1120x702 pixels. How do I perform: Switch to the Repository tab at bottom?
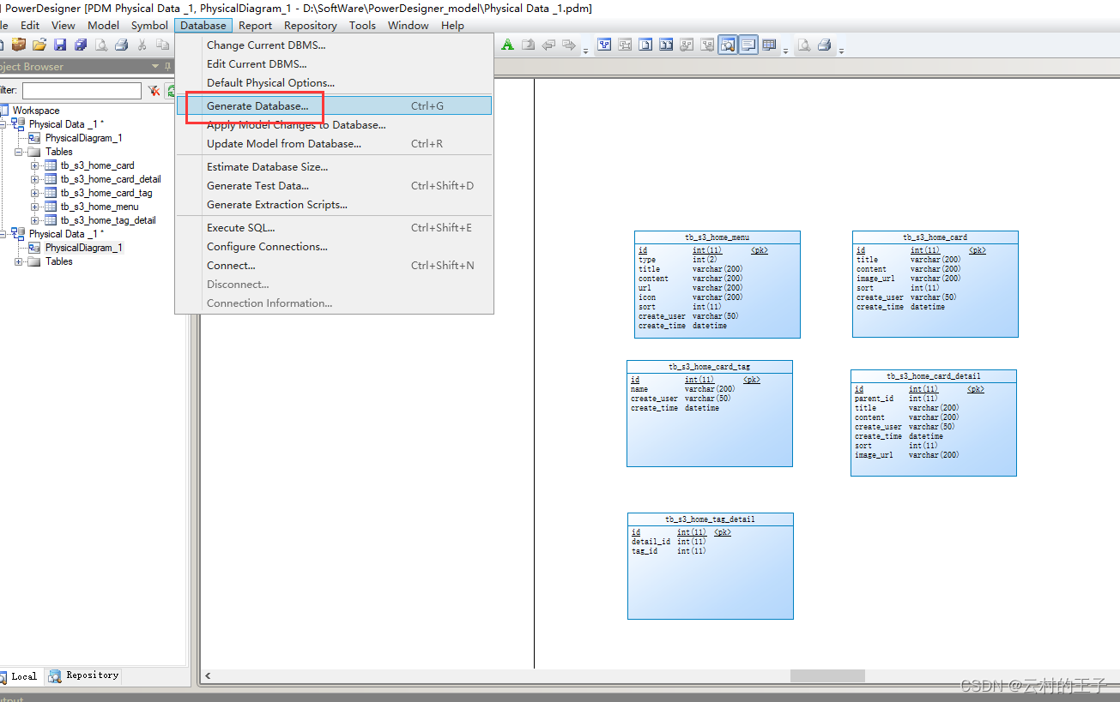tap(83, 675)
